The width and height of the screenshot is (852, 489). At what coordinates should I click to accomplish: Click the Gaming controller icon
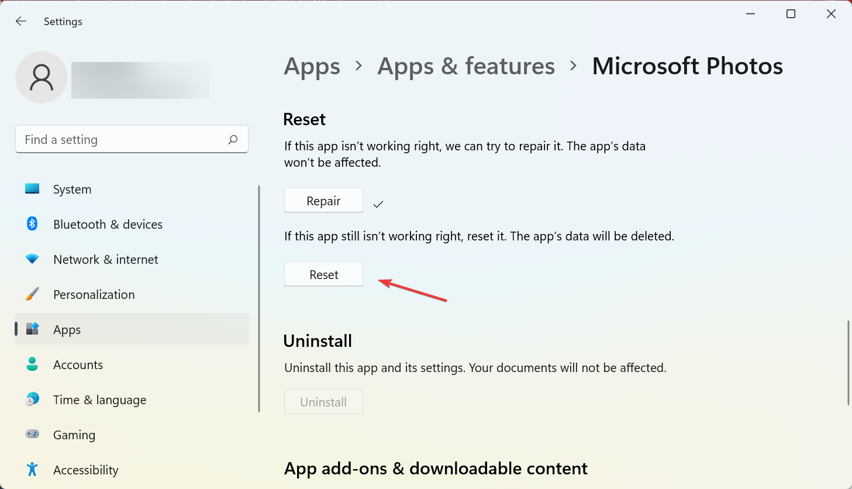coord(32,435)
